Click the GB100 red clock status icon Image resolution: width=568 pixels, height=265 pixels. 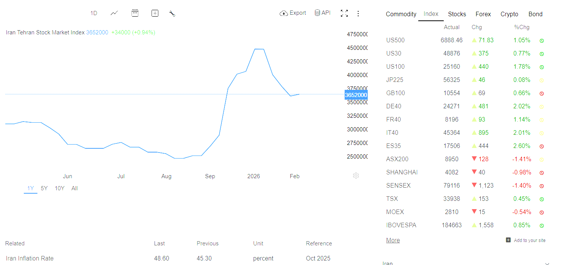[542, 93]
